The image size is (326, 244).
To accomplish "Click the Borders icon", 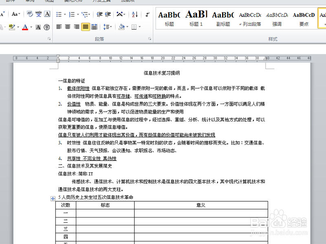I will [134, 27].
